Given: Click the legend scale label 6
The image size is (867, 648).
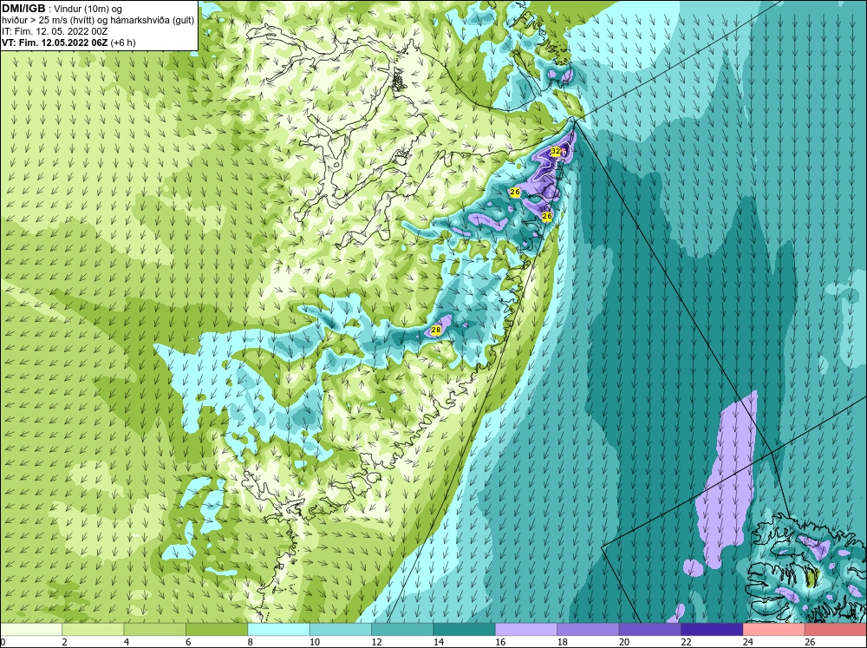Looking at the screenshot, I should (188, 642).
